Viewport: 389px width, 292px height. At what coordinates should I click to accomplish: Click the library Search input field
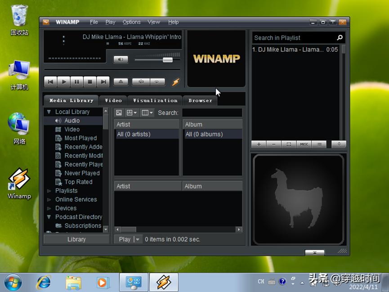point(212,113)
